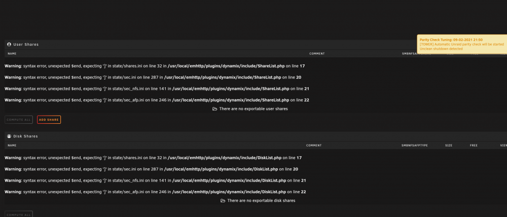Click folder icon beside no exportable disk shares
The height and width of the screenshot is (217, 507).
point(223,201)
